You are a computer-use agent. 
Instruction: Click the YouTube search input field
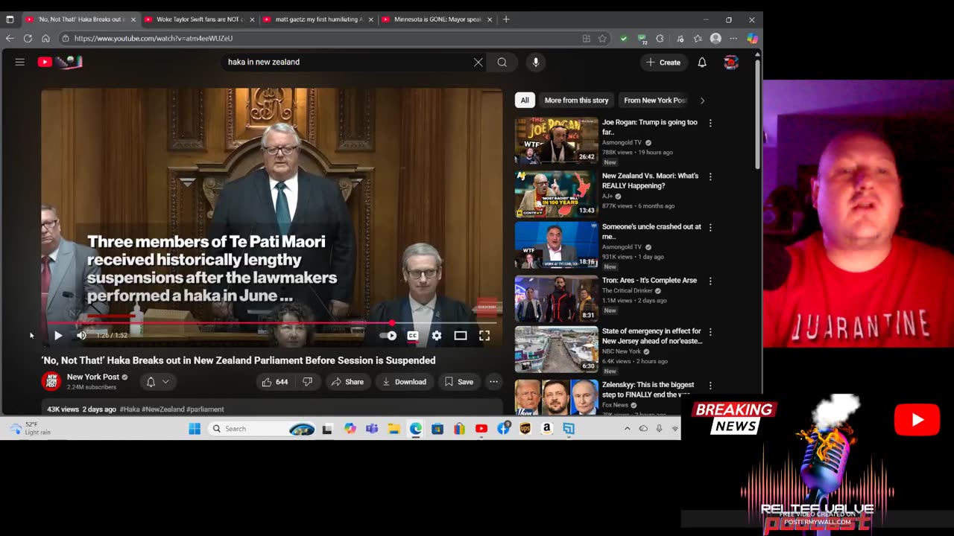coord(347,63)
